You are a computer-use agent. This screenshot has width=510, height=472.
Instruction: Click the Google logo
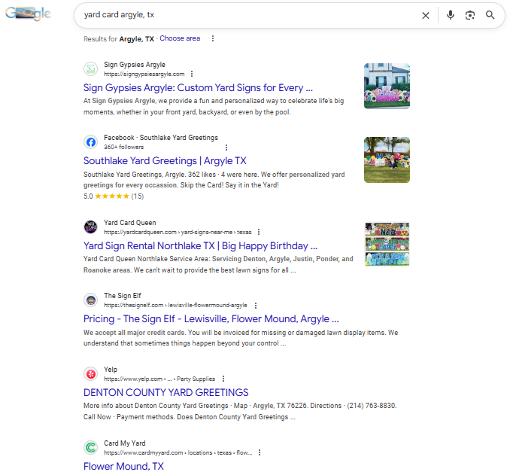28,14
